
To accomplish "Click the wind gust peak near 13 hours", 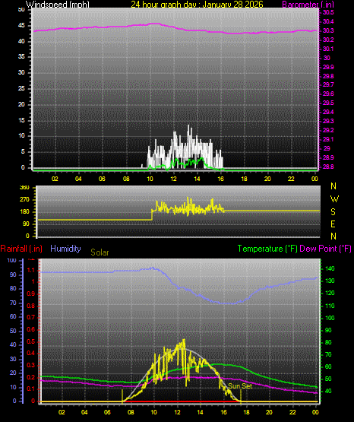I will (x=188, y=125).
